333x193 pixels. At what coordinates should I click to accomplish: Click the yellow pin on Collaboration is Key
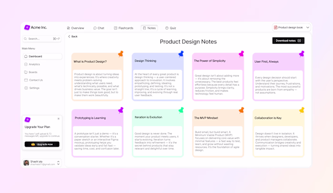(x=302, y=110)
